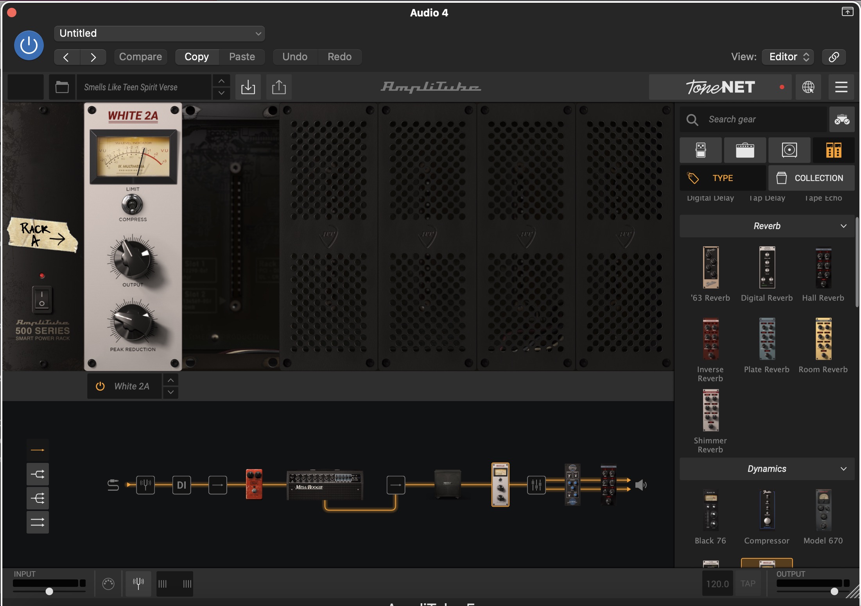861x606 pixels.
Task: Click the Peak Reduction knob
Action: pyautogui.click(x=132, y=323)
